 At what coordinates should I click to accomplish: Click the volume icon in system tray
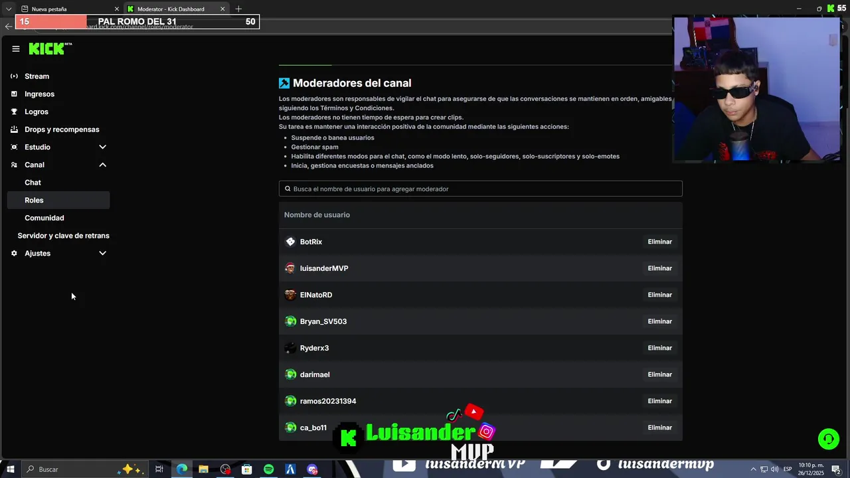pos(774,469)
